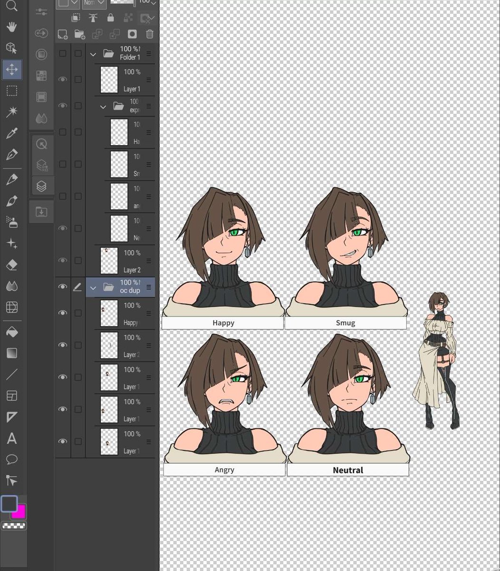500x571 pixels.
Task: Toggle visibility of the expr folder
Action: point(63,106)
